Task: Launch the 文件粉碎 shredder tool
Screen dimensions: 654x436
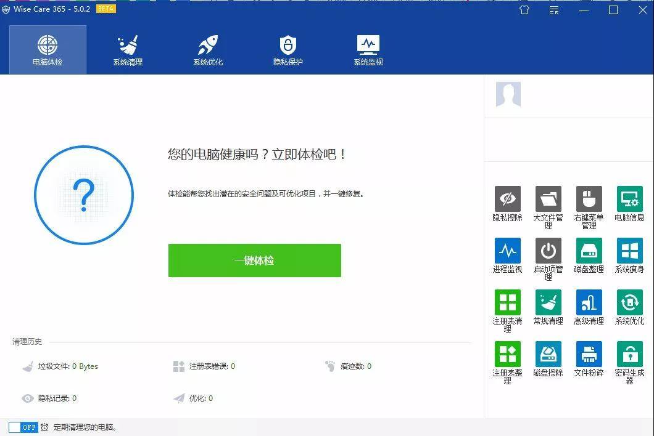Action: pyautogui.click(x=589, y=358)
